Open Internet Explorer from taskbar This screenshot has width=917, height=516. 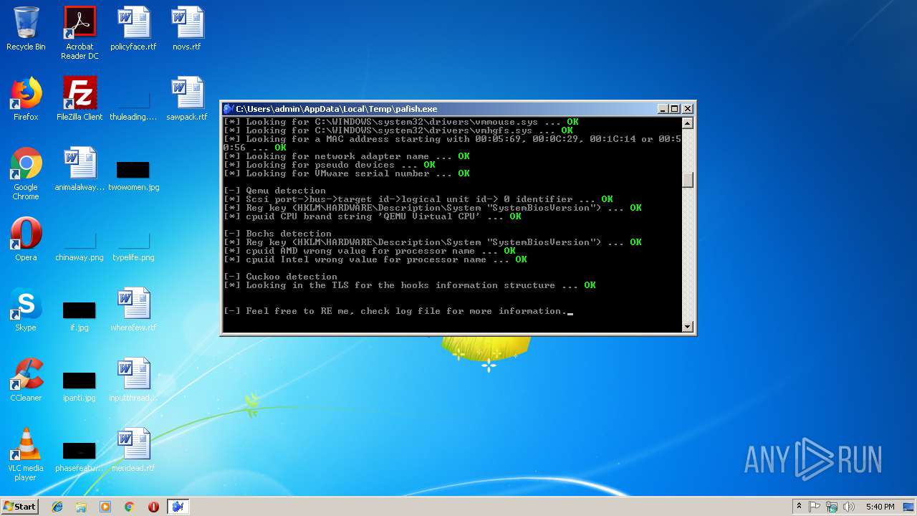[57, 507]
